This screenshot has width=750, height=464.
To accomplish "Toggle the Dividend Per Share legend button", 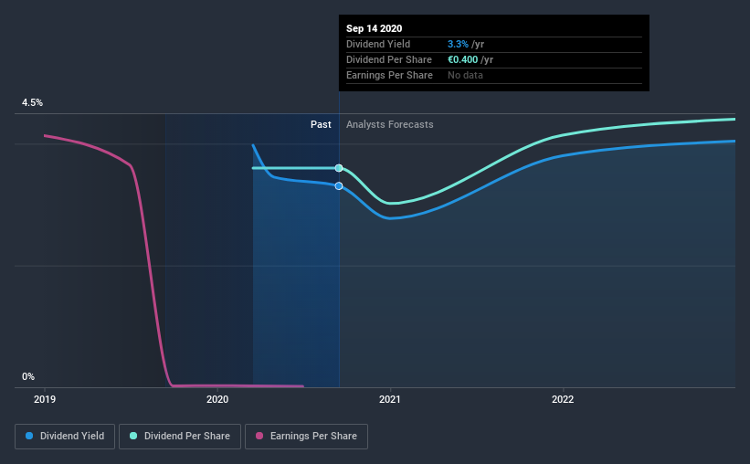I will tap(180, 437).
